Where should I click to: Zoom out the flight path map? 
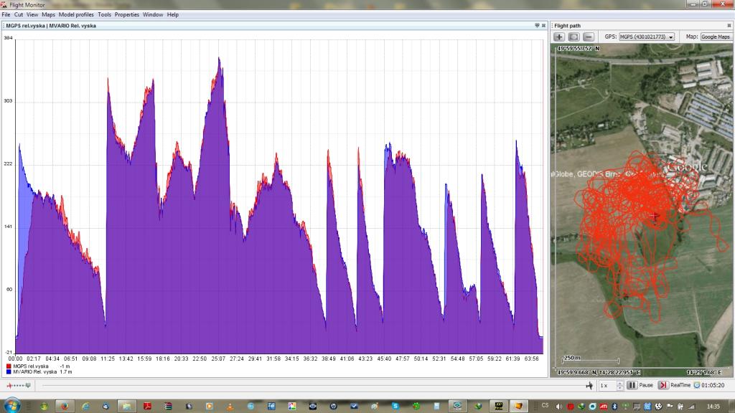pos(588,37)
